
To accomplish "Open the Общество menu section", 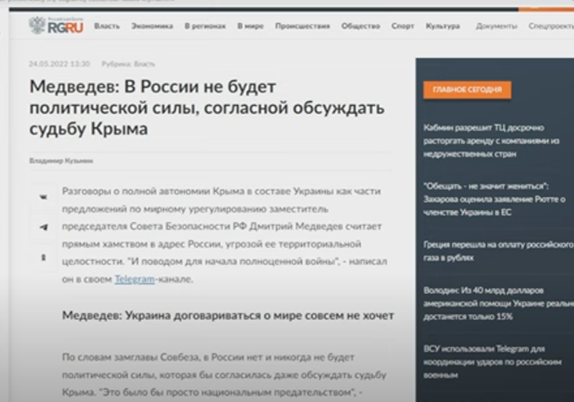I will (360, 26).
